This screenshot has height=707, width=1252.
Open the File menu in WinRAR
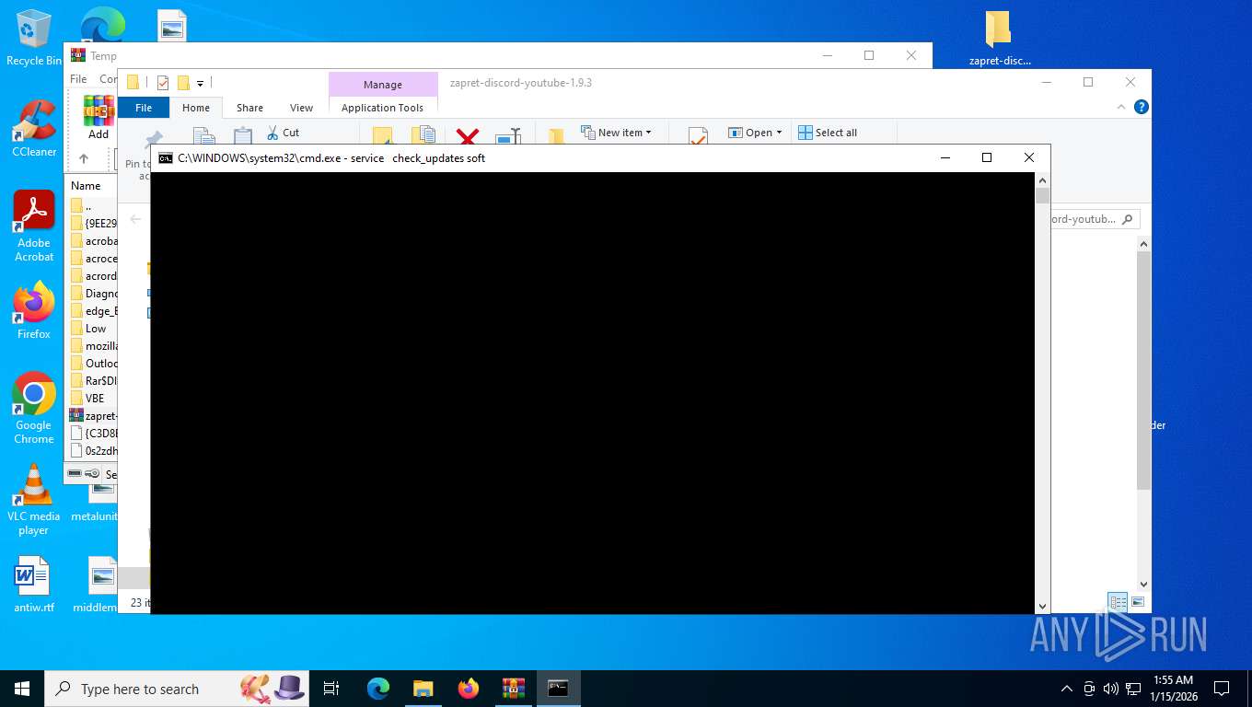tap(78, 79)
